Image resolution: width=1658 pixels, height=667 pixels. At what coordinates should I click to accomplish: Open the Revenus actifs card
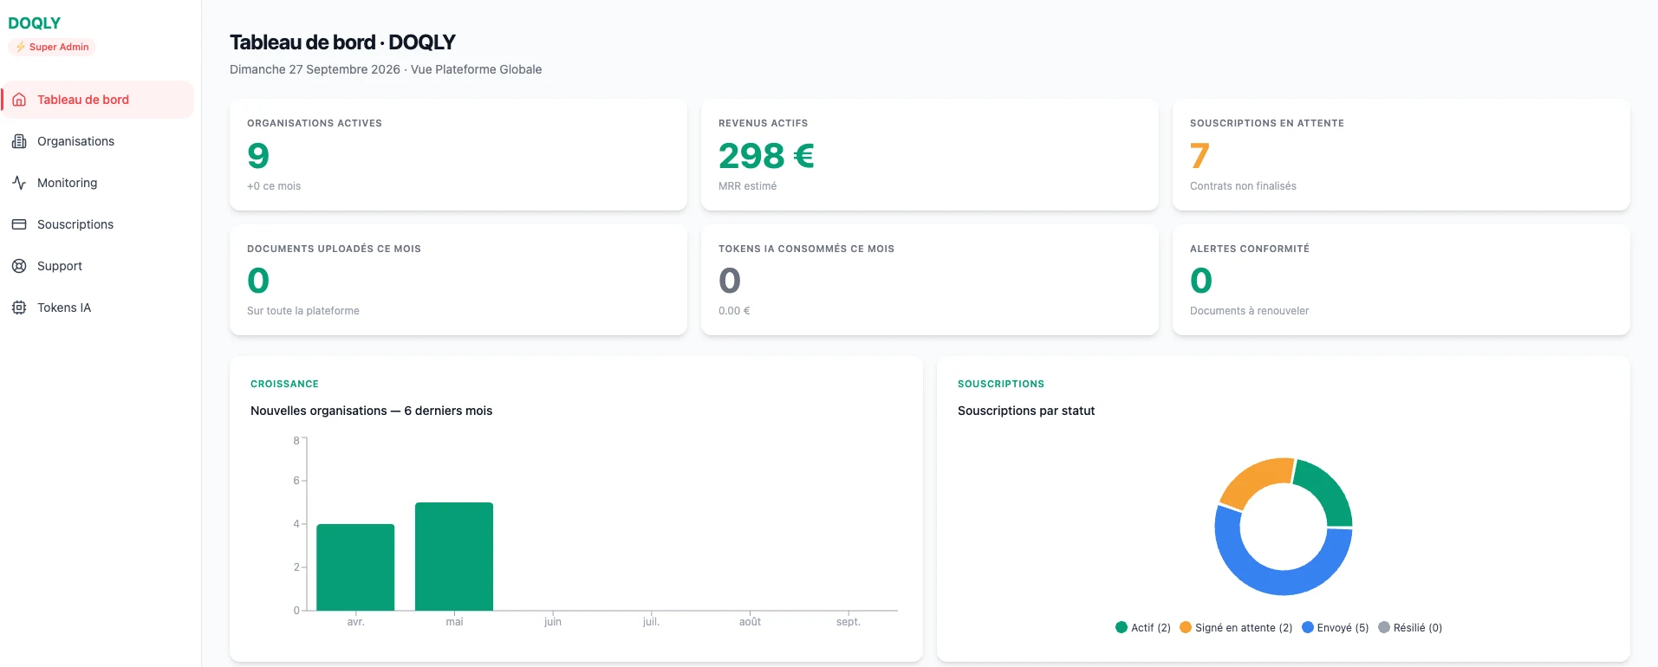pyautogui.click(x=930, y=155)
